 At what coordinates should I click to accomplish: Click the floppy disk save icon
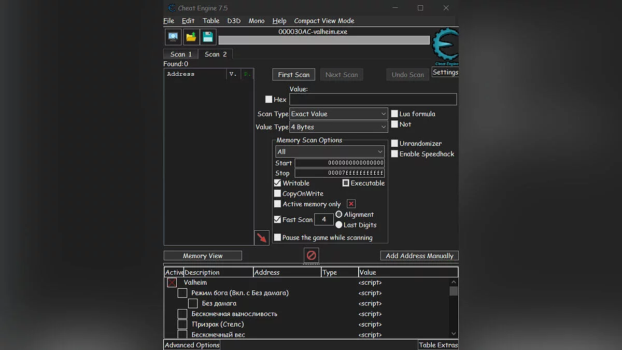tap(208, 37)
